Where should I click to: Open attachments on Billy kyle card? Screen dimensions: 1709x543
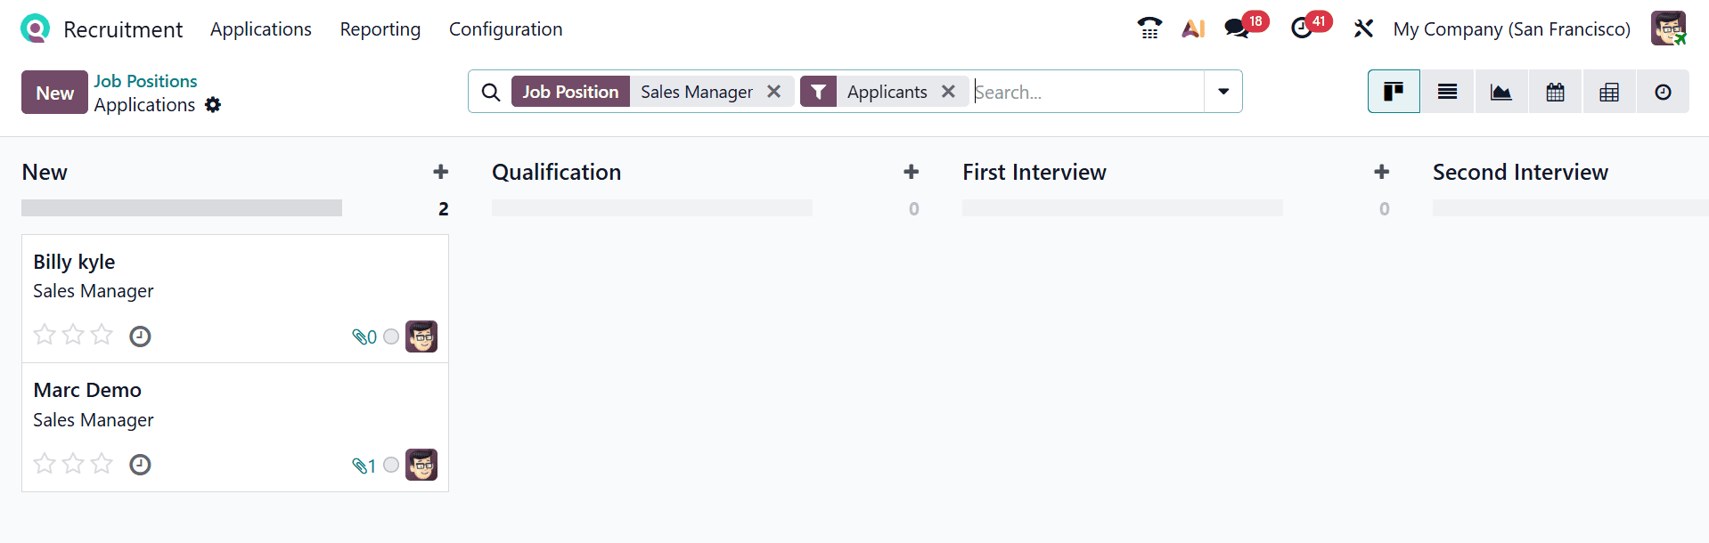[x=364, y=337]
